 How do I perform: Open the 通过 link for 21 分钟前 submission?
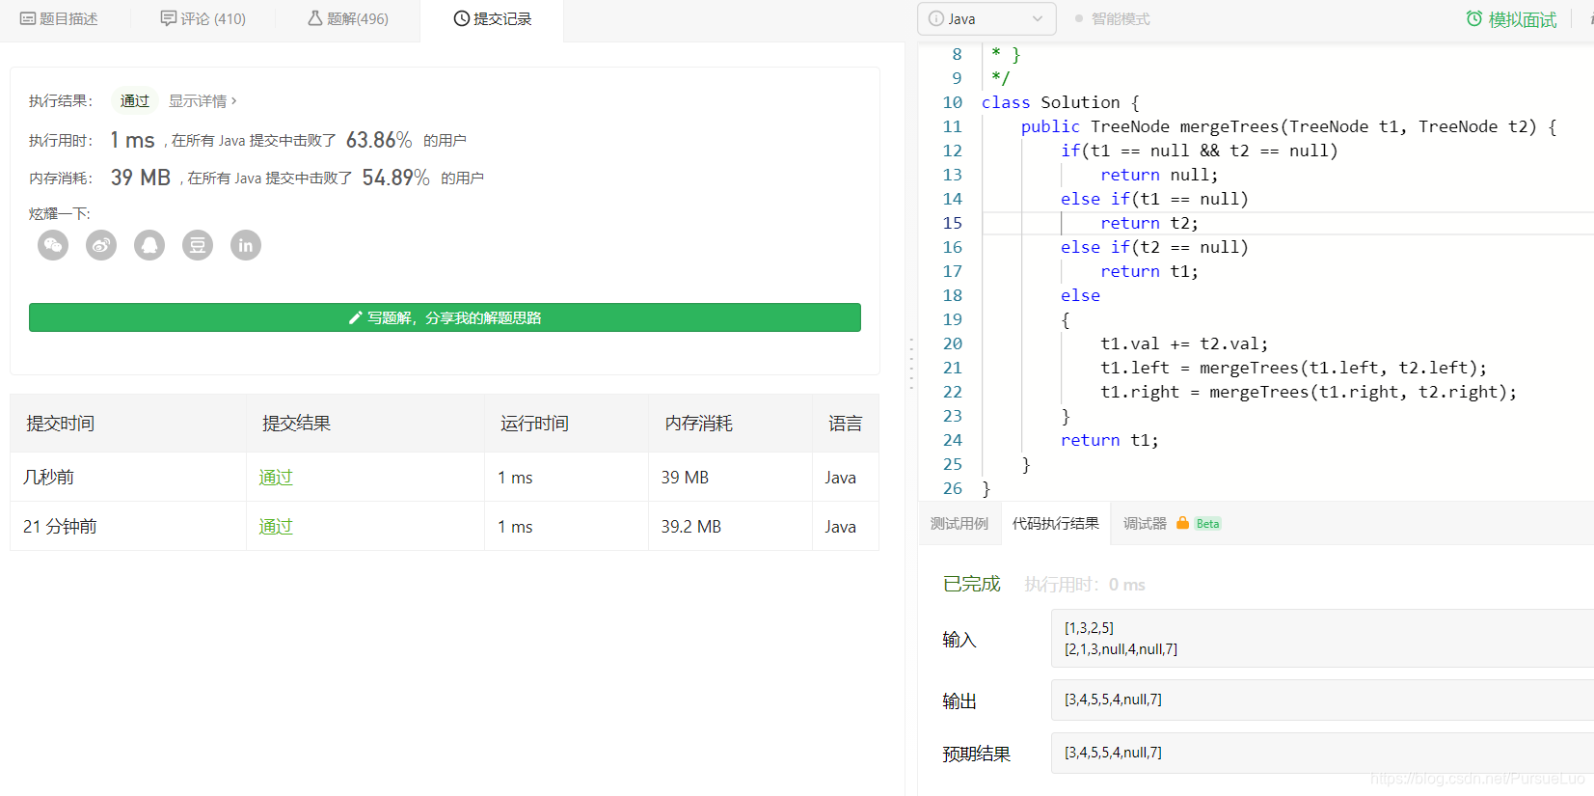pos(276,527)
